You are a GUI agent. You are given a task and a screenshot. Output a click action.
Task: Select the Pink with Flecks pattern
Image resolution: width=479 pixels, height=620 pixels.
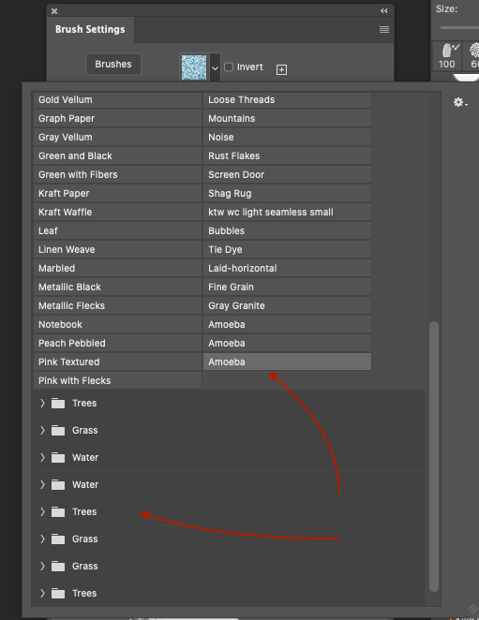[x=117, y=380]
